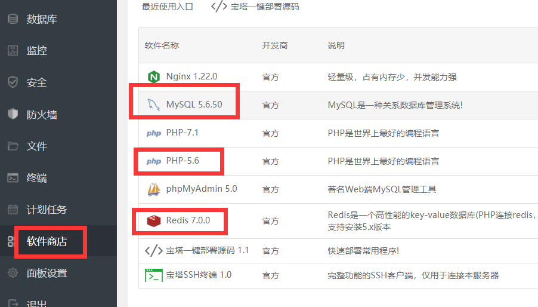The width and height of the screenshot is (538, 307).
Task: Click the 说明 column header
Action: tap(336, 45)
